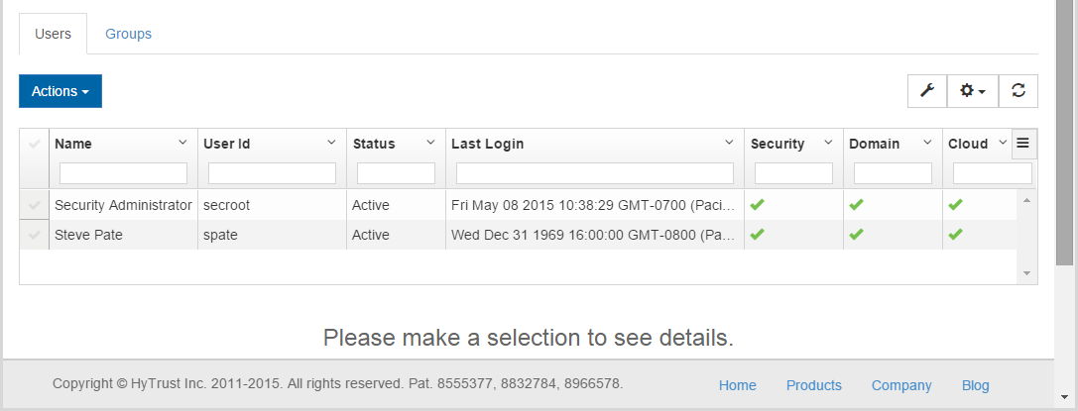Focus the User Id filter field

[273, 173]
